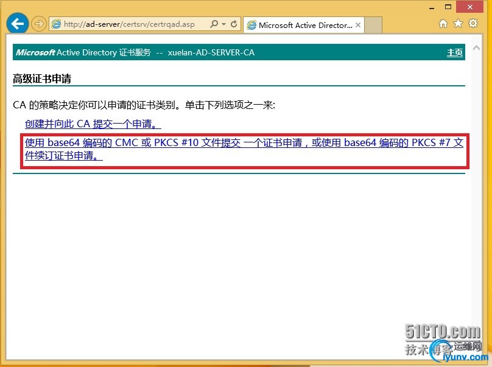Viewport: 492px width, 367px height.
Task: Click the search magnifier in address bar
Action: click(214, 24)
